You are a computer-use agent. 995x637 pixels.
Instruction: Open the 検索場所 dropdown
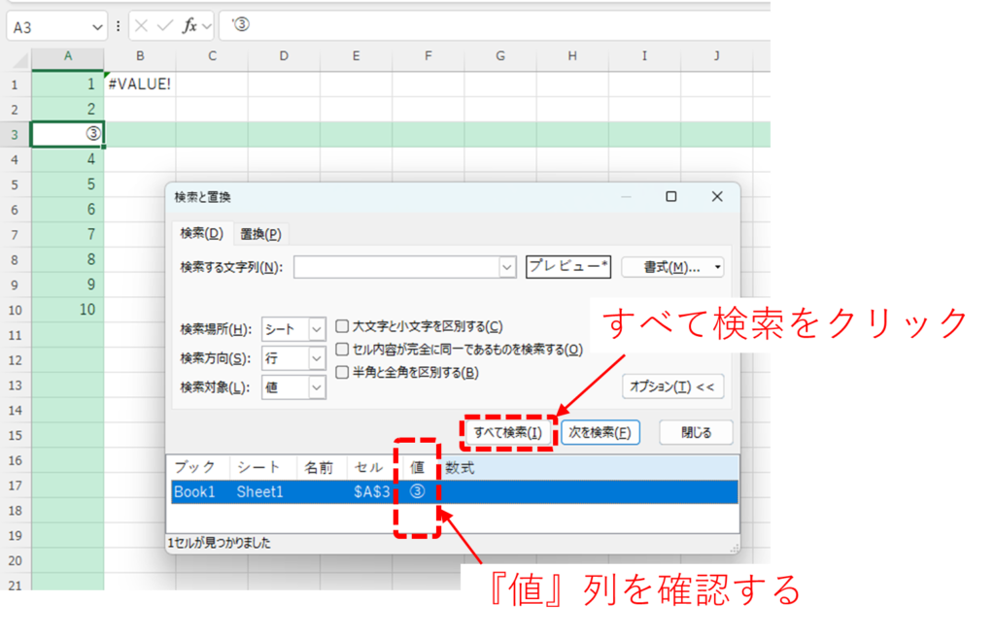point(317,330)
